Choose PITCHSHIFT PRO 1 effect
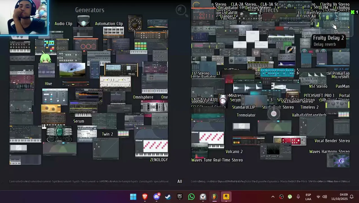 [319, 96]
